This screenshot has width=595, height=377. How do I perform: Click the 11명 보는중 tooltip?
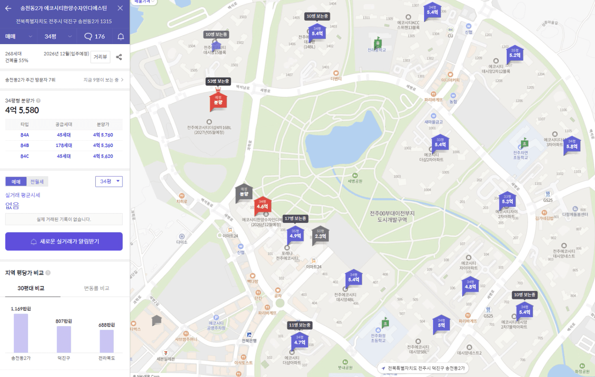click(x=300, y=325)
